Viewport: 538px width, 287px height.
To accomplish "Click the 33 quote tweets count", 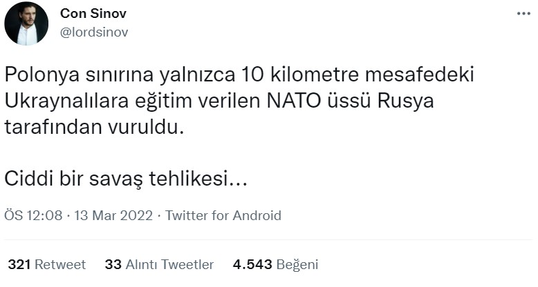I will point(113,264).
